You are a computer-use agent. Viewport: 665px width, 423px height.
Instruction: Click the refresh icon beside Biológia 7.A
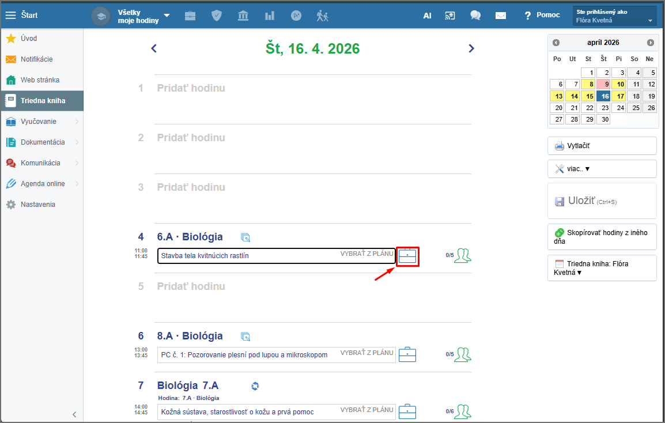(255, 386)
